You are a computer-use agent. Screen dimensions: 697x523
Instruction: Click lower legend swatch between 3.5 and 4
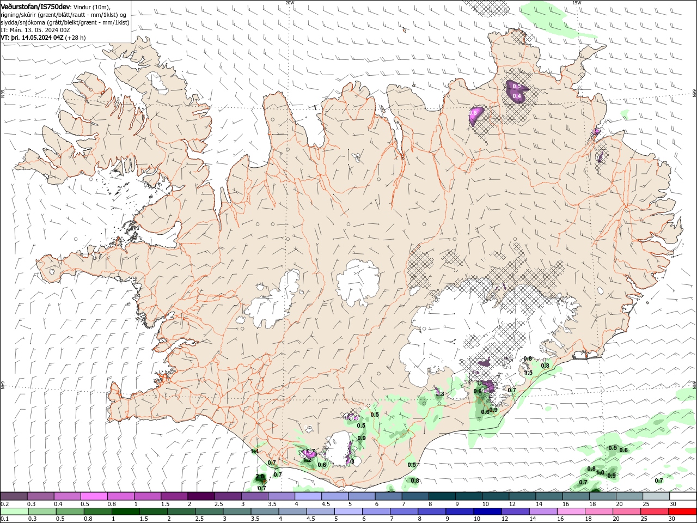tap(265, 512)
